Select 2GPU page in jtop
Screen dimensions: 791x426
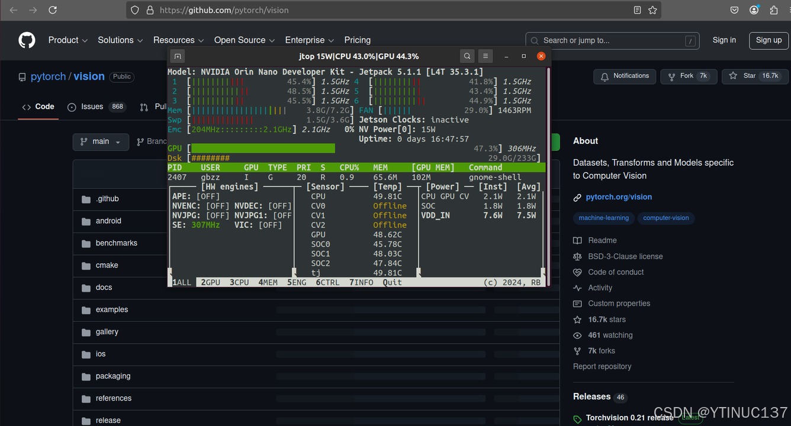(x=210, y=283)
